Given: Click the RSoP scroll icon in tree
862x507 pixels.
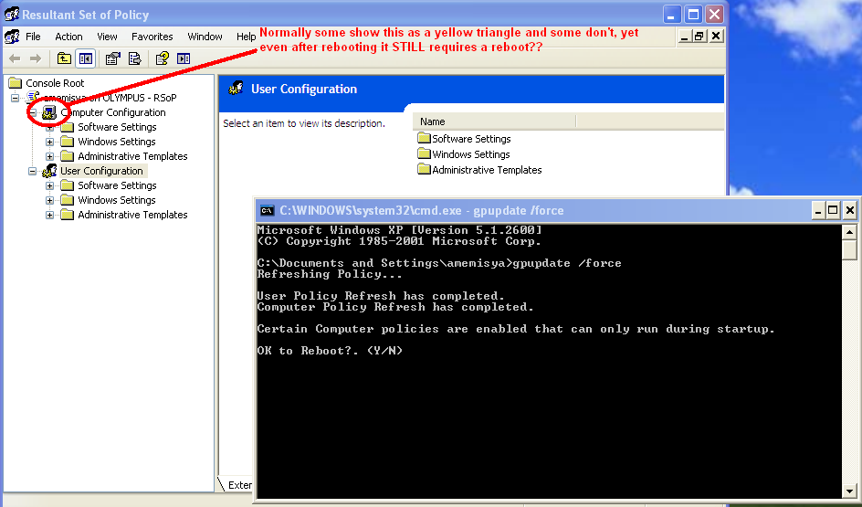Looking at the screenshot, I should (x=33, y=98).
